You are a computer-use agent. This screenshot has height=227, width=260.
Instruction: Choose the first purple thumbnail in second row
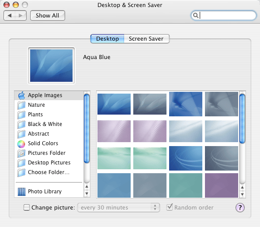(114, 131)
